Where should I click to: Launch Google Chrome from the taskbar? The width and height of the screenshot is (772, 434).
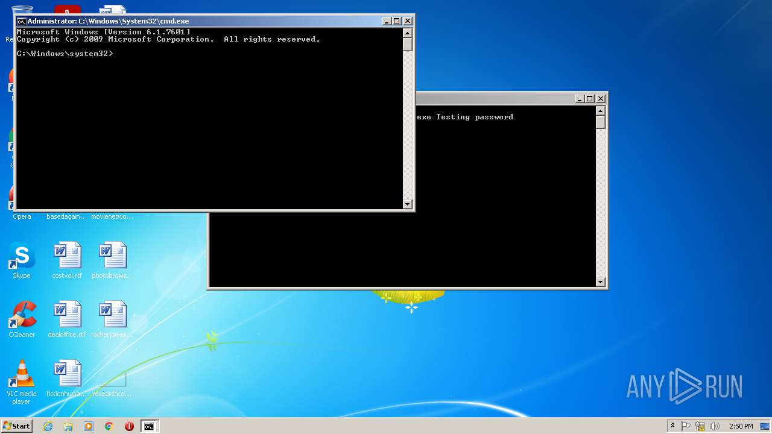109,426
